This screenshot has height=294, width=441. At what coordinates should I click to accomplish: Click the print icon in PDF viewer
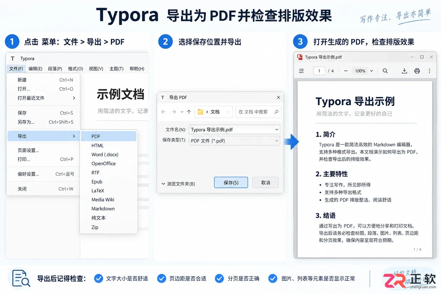pyautogui.click(x=417, y=71)
